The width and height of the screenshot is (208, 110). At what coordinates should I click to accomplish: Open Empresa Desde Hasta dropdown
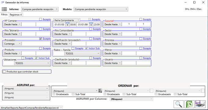pos(113,44)
